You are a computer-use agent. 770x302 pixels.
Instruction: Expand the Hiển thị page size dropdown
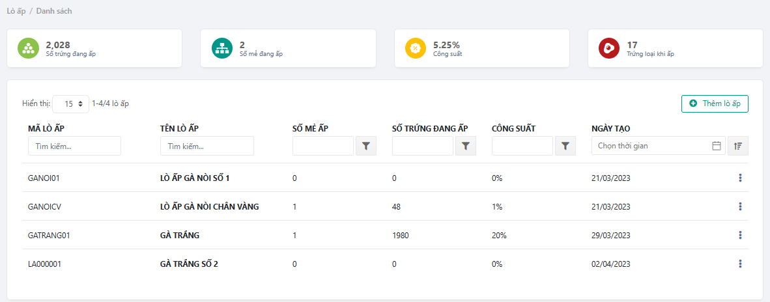[x=70, y=103]
